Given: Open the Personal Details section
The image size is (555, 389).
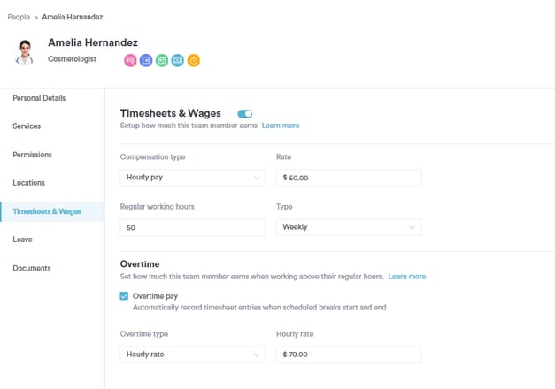Looking at the screenshot, I should pyautogui.click(x=39, y=98).
